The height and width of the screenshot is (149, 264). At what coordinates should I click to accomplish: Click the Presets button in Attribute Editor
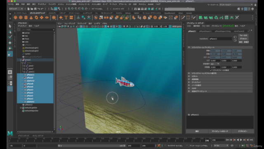(243, 38)
